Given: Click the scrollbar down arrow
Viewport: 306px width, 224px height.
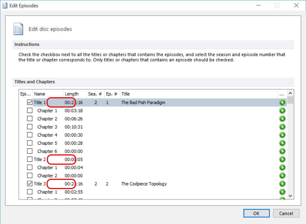Looking at the screenshot, I should (290, 196).
